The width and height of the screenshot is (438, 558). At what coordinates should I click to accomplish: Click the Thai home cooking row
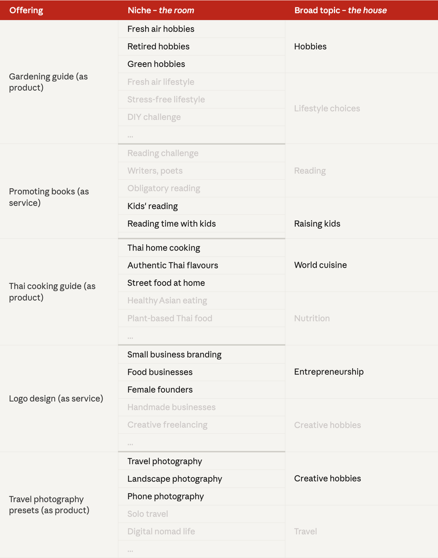pos(202,248)
